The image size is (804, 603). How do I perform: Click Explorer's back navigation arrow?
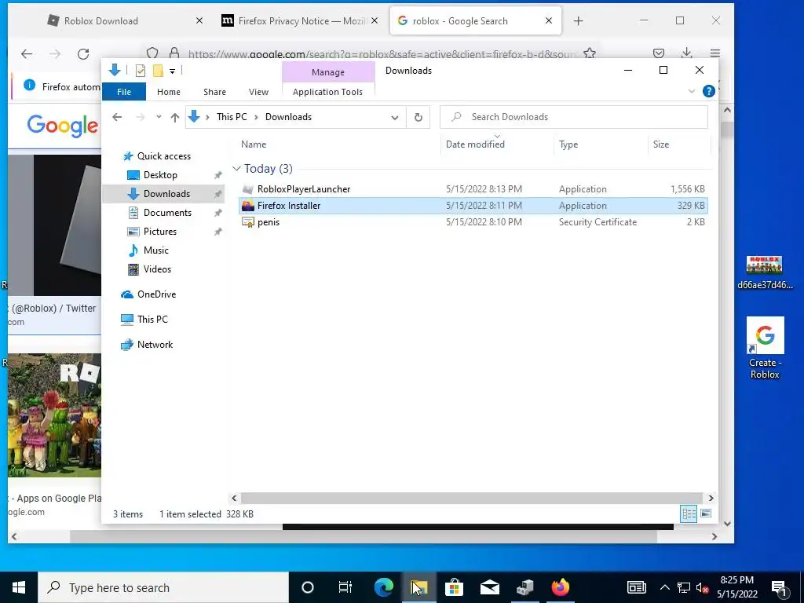click(x=117, y=117)
